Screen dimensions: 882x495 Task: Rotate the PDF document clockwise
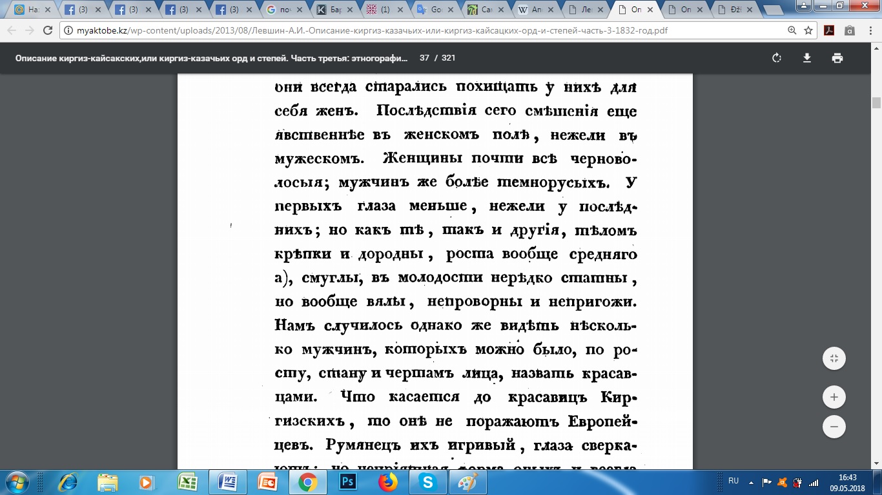[x=777, y=58]
